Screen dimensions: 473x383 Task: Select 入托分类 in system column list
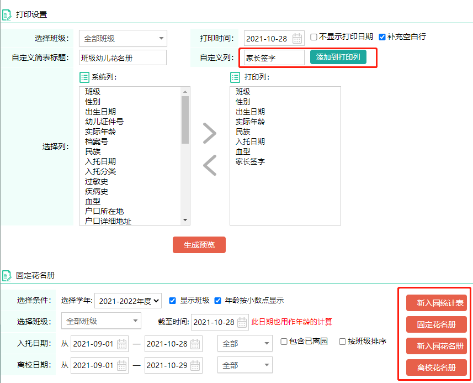[100, 171]
